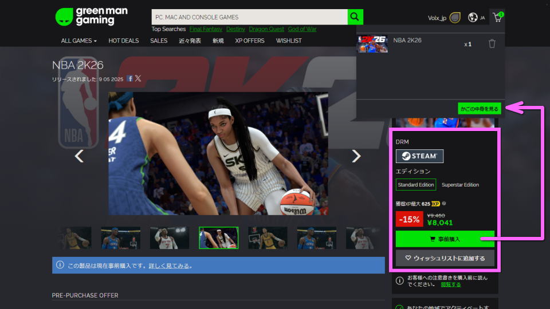550x309 pixels.
Task: Open the 新規 menu item
Action: 218,41
